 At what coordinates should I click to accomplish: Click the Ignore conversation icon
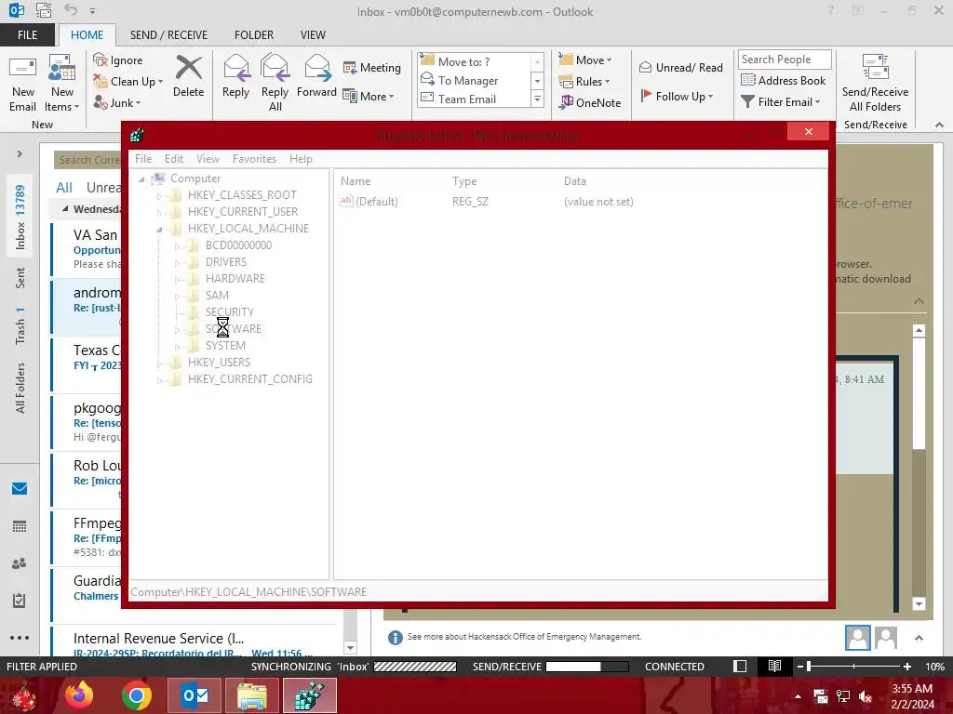[118, 60]
